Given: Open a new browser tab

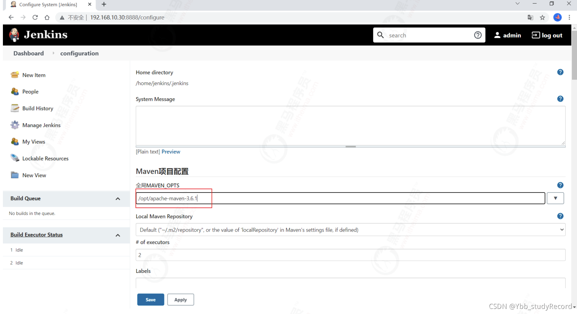Looking at the screenshot, I should (104, 4).
